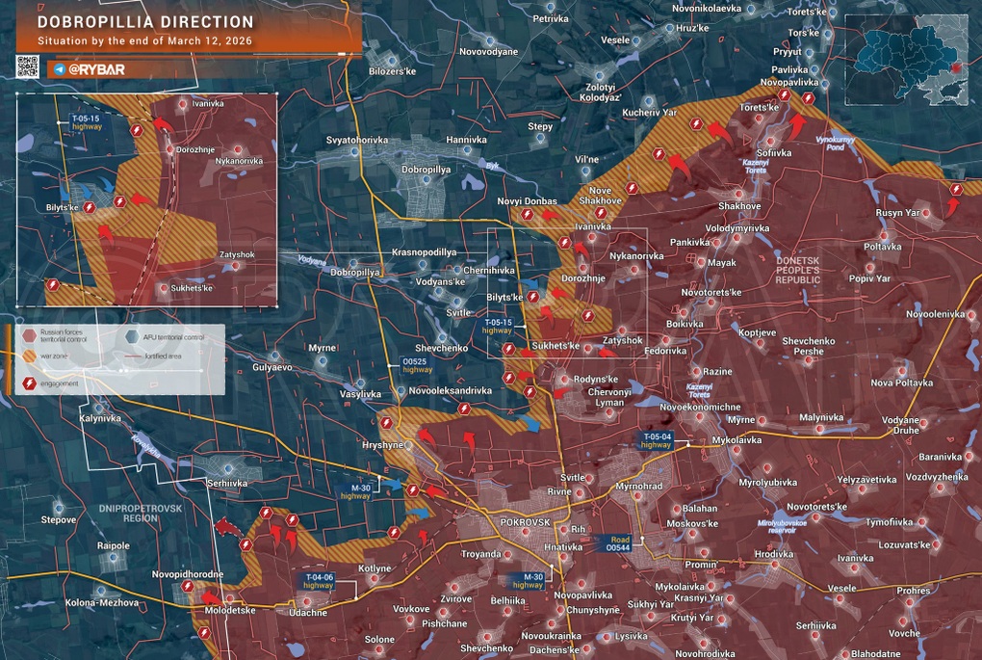Click the AFU territorial control legend hexagon
Screen dimensions: 982x660
point(132,336)
